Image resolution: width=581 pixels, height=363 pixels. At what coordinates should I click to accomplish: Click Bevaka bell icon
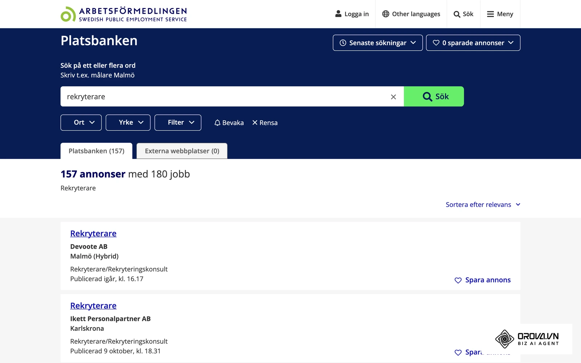point(218,123)
